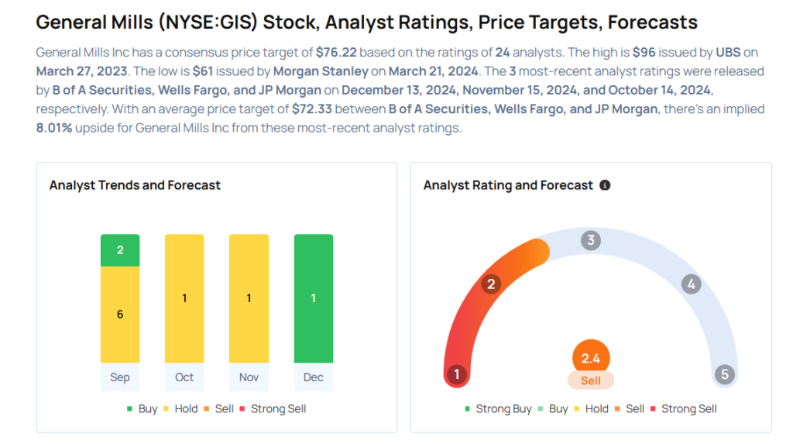Click the gauge marker numbered 5
The width and height of the screenshot is (793, 444).
point(725,375)
